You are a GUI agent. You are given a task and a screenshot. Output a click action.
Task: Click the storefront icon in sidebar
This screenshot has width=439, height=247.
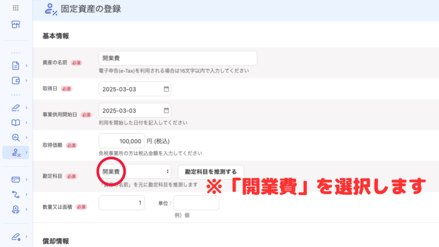coord(15,24)
